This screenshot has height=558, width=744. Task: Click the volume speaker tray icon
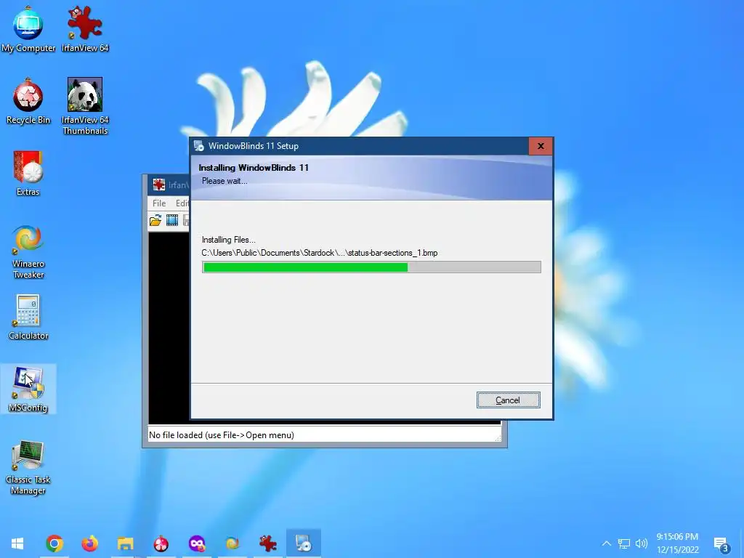(641, 543)
